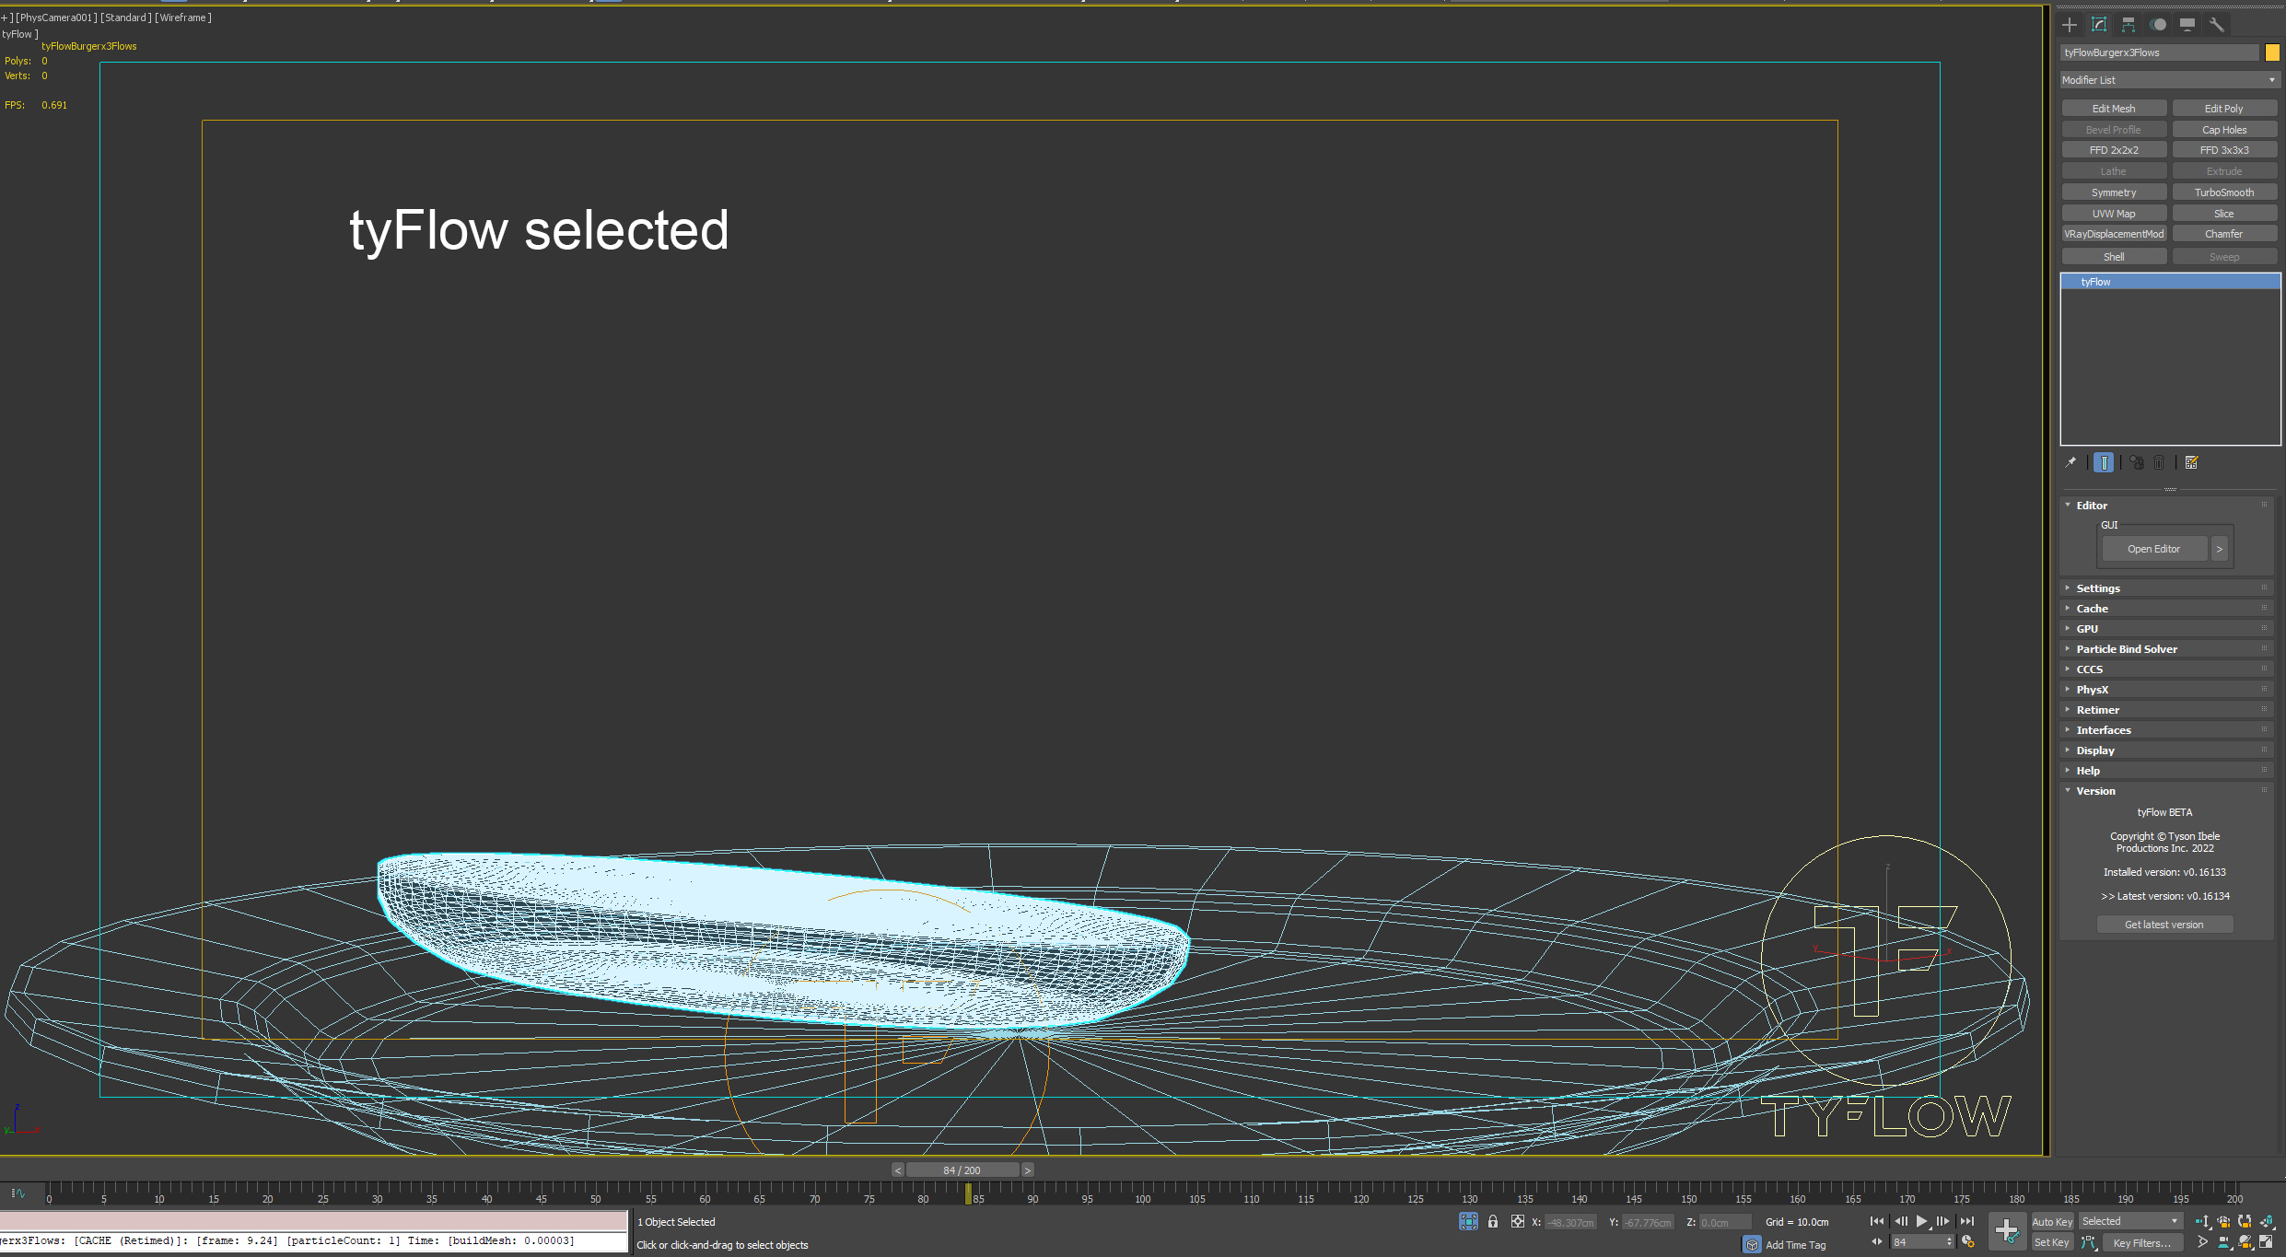
Task: Open the PhysCamera001 viewport menu
Action: 56,17
